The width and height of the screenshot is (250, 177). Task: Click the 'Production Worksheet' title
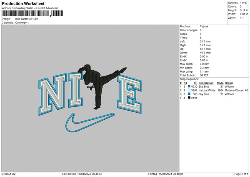[x=23, y=3]
